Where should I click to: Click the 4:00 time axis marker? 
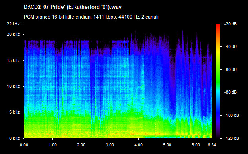coord(139,145)
